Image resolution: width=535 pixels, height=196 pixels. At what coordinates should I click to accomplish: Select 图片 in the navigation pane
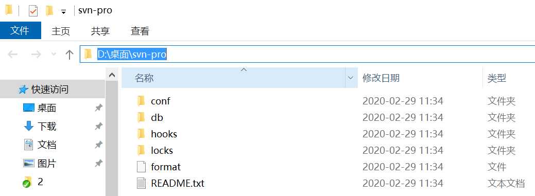coord(47,163)
